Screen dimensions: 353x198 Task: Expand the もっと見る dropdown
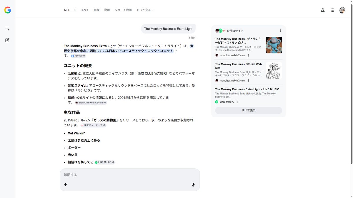[x=145, y=10]
